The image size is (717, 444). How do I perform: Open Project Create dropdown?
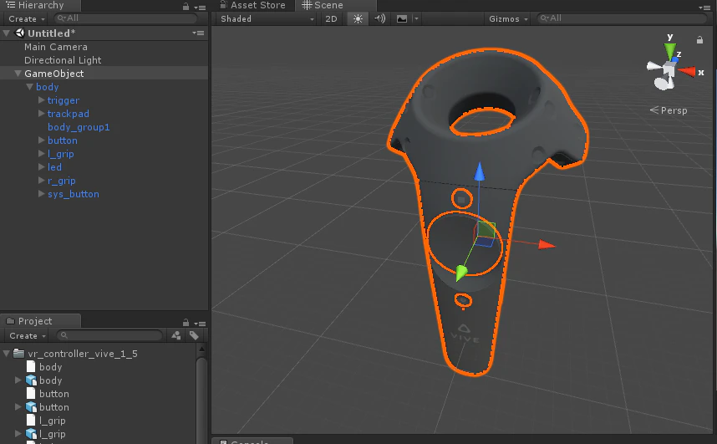tap(28, 335)
